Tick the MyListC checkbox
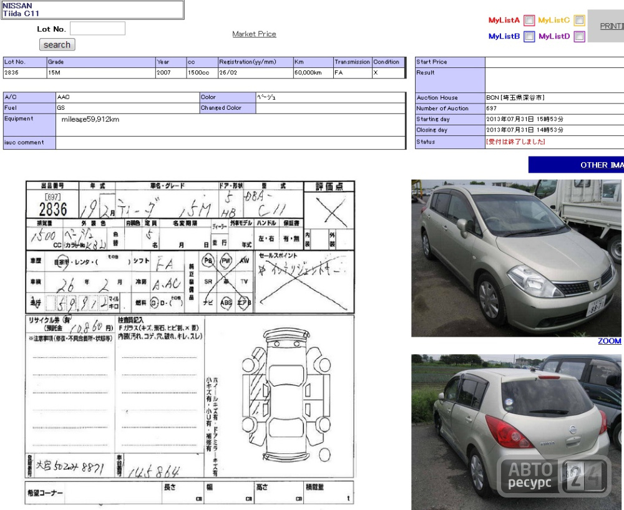 point(579,20)
